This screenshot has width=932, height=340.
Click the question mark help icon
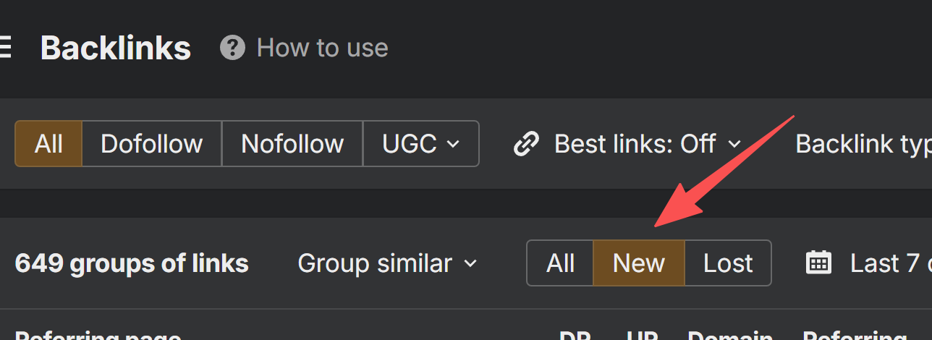pos(232,48)
